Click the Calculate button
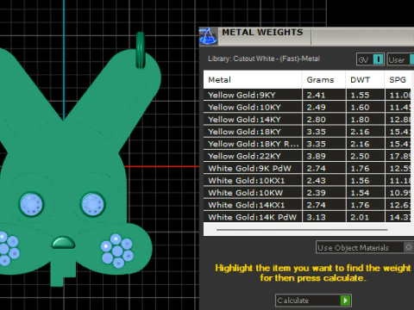 click(313, 301)
